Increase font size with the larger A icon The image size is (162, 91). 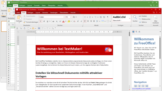coord(78,21)
